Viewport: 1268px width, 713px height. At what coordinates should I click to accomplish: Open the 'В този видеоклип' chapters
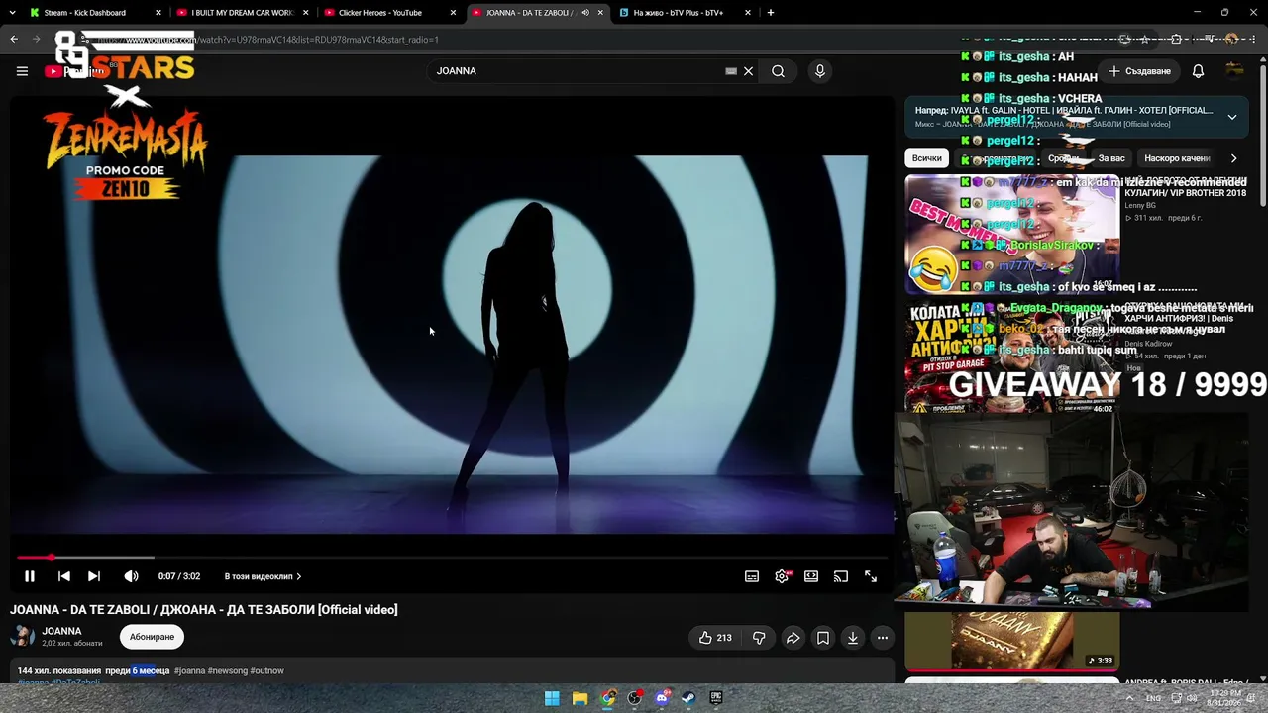263,576
